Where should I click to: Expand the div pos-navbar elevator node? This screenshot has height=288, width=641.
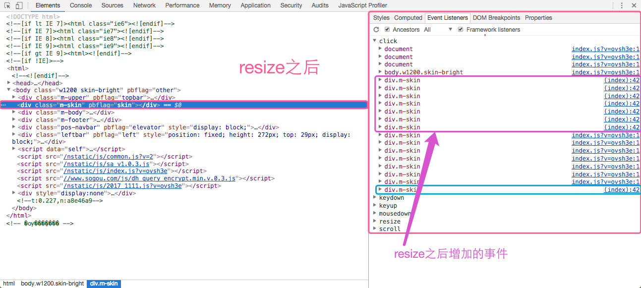pyautogui.click(x=14, y=127)
